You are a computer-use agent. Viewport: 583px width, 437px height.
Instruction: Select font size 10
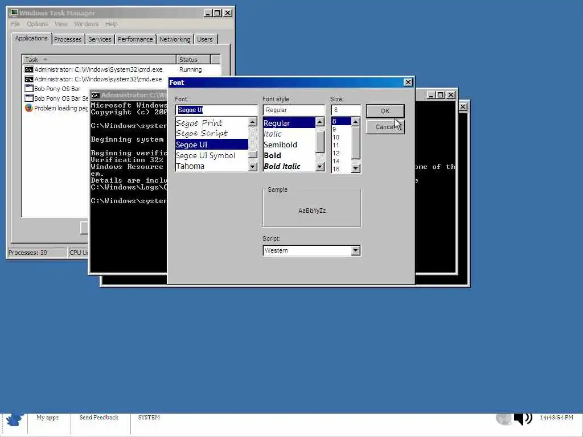click(341, 137)
